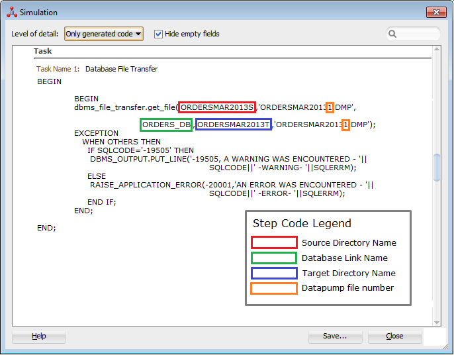Click the 'END IF;' line
Viewport: 454px width, 355px height.
tap(102, 202)
